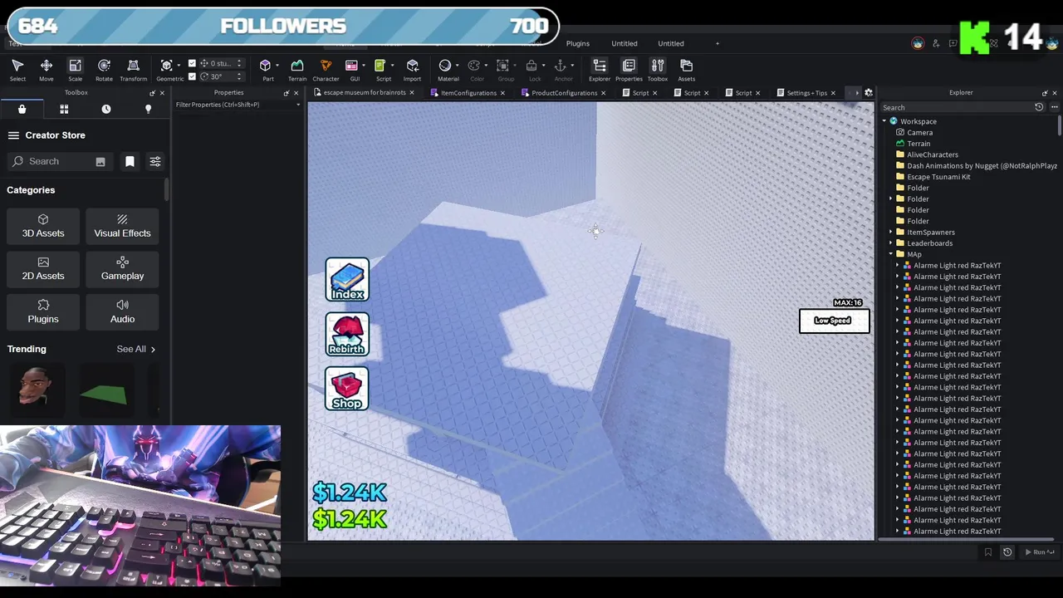This screenshot has width=1063, height=598.
Task: Open the Plugins ribbon tab
Action: pyautogui.click(x=578, y=43)
